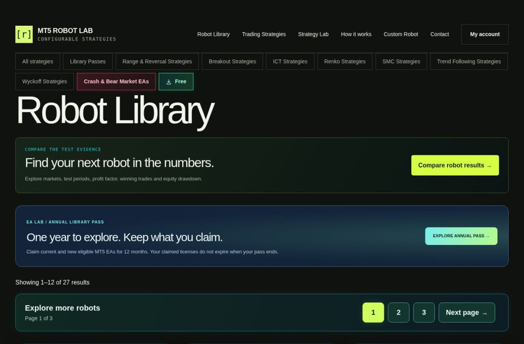Click the 'CONFIGURABLE STRATEGIES' tagline

click(x=77, y=39)
